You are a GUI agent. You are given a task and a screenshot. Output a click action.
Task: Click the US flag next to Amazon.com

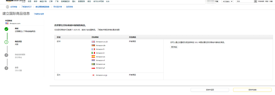(x=7, y=23)
